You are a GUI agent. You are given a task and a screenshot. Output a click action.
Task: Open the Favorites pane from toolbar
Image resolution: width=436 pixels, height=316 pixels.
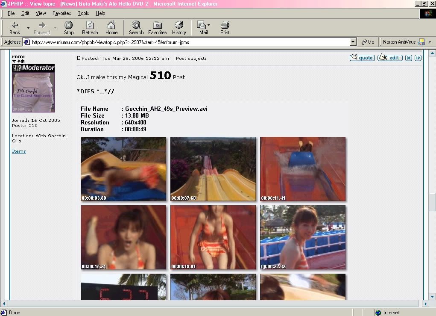158,28
